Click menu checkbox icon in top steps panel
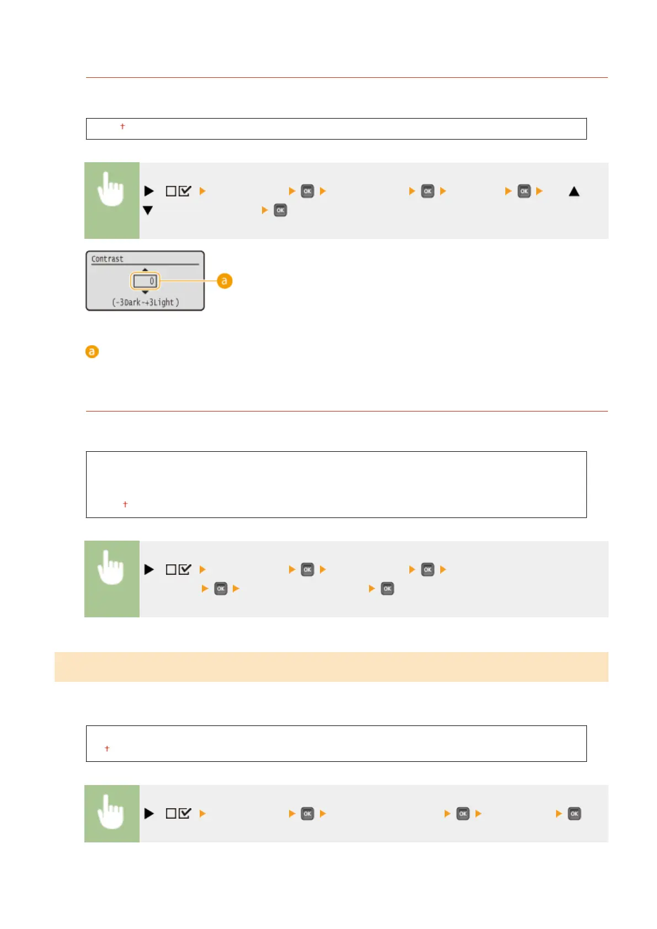 point(178,191)
